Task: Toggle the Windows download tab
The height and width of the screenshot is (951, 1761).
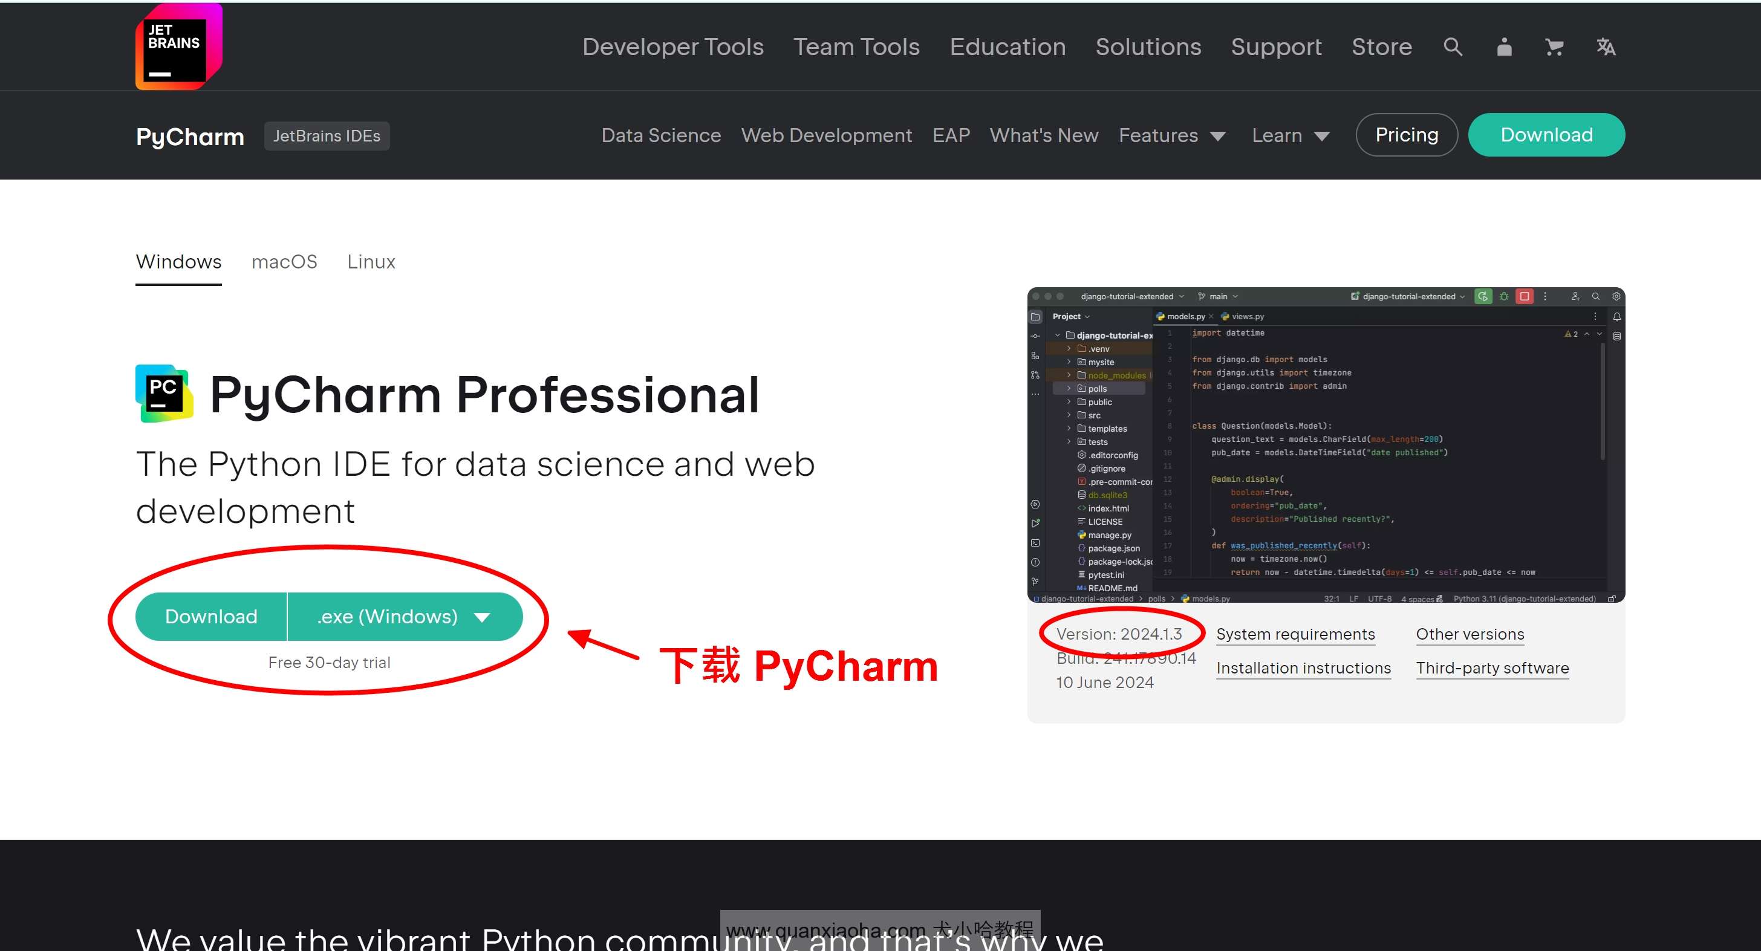Action: click(178, 261)
